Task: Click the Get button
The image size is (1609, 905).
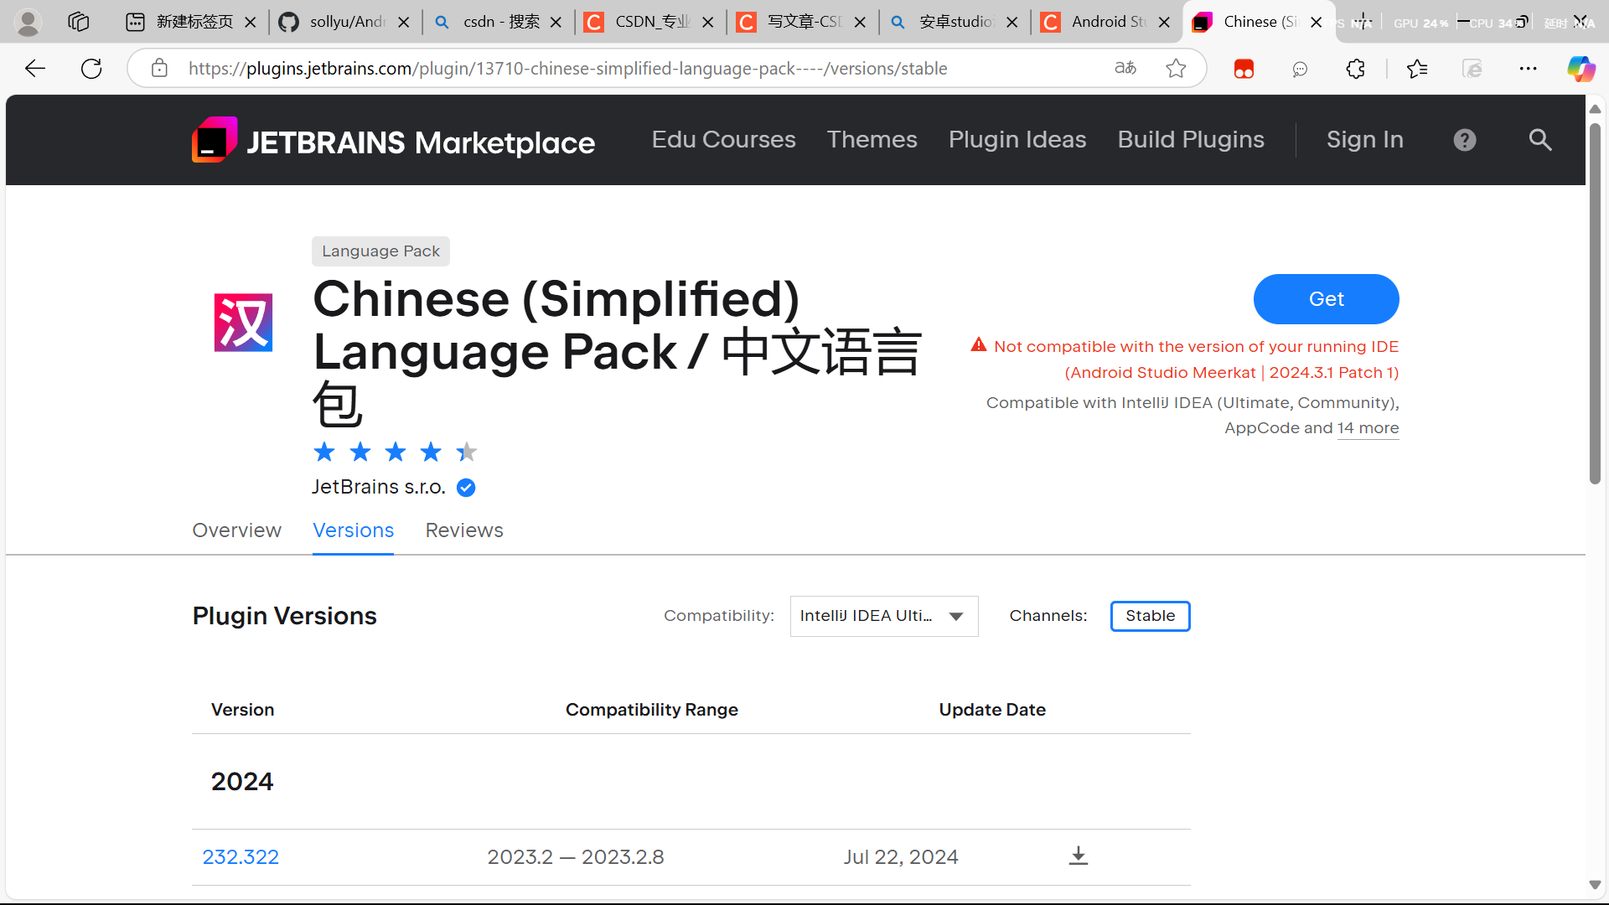Action: pyautogui.click(x=1326, y=298)
